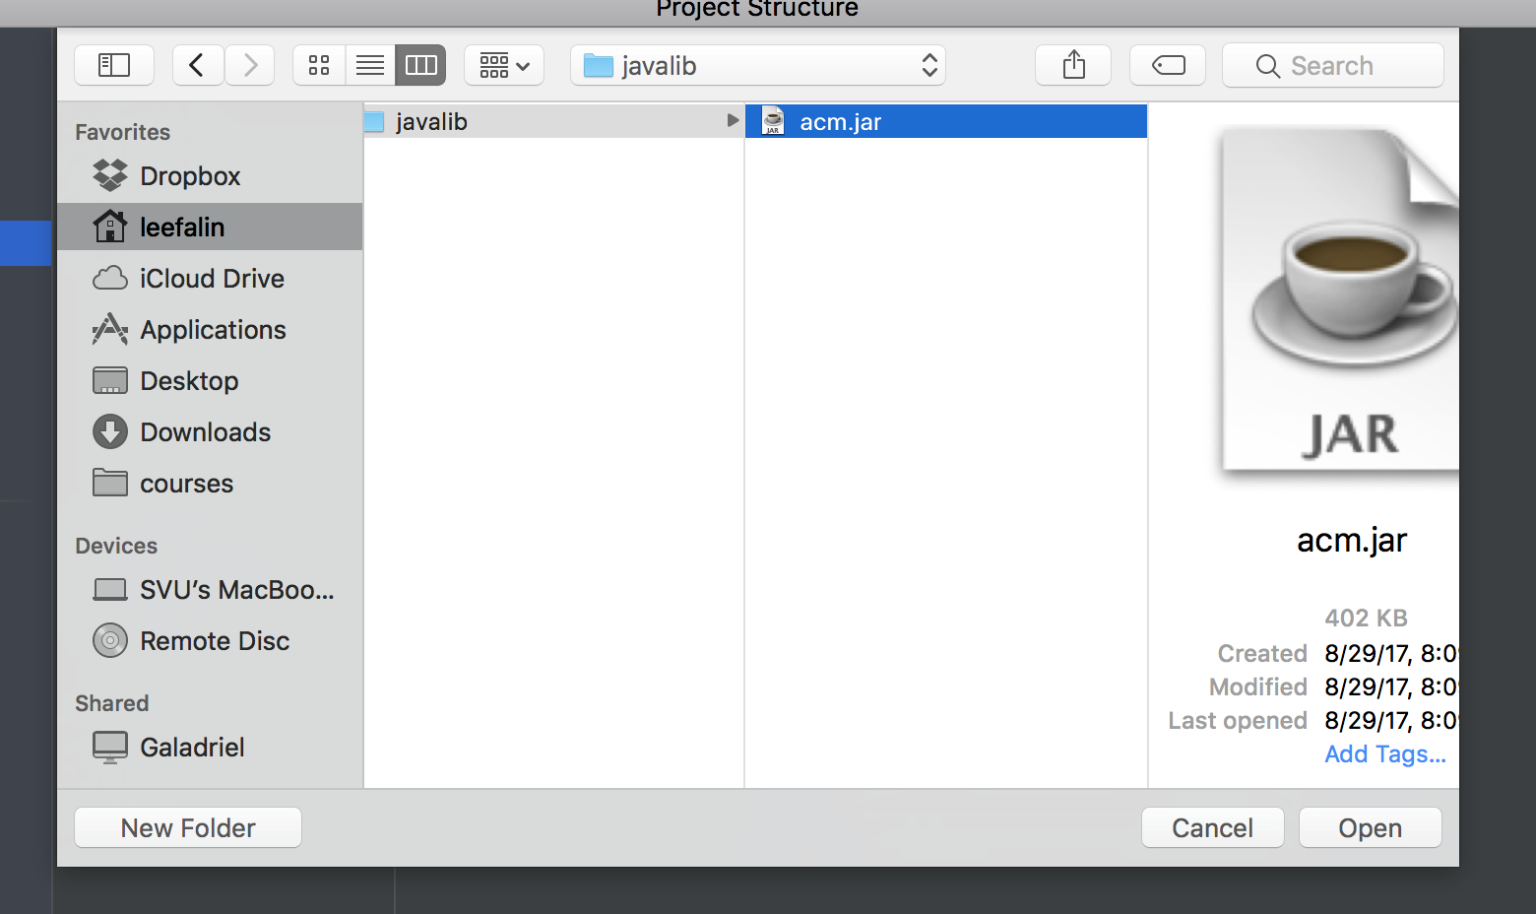Open the item arrangement dropdown
Screen dimensions: 1536x914
(504, 66)
